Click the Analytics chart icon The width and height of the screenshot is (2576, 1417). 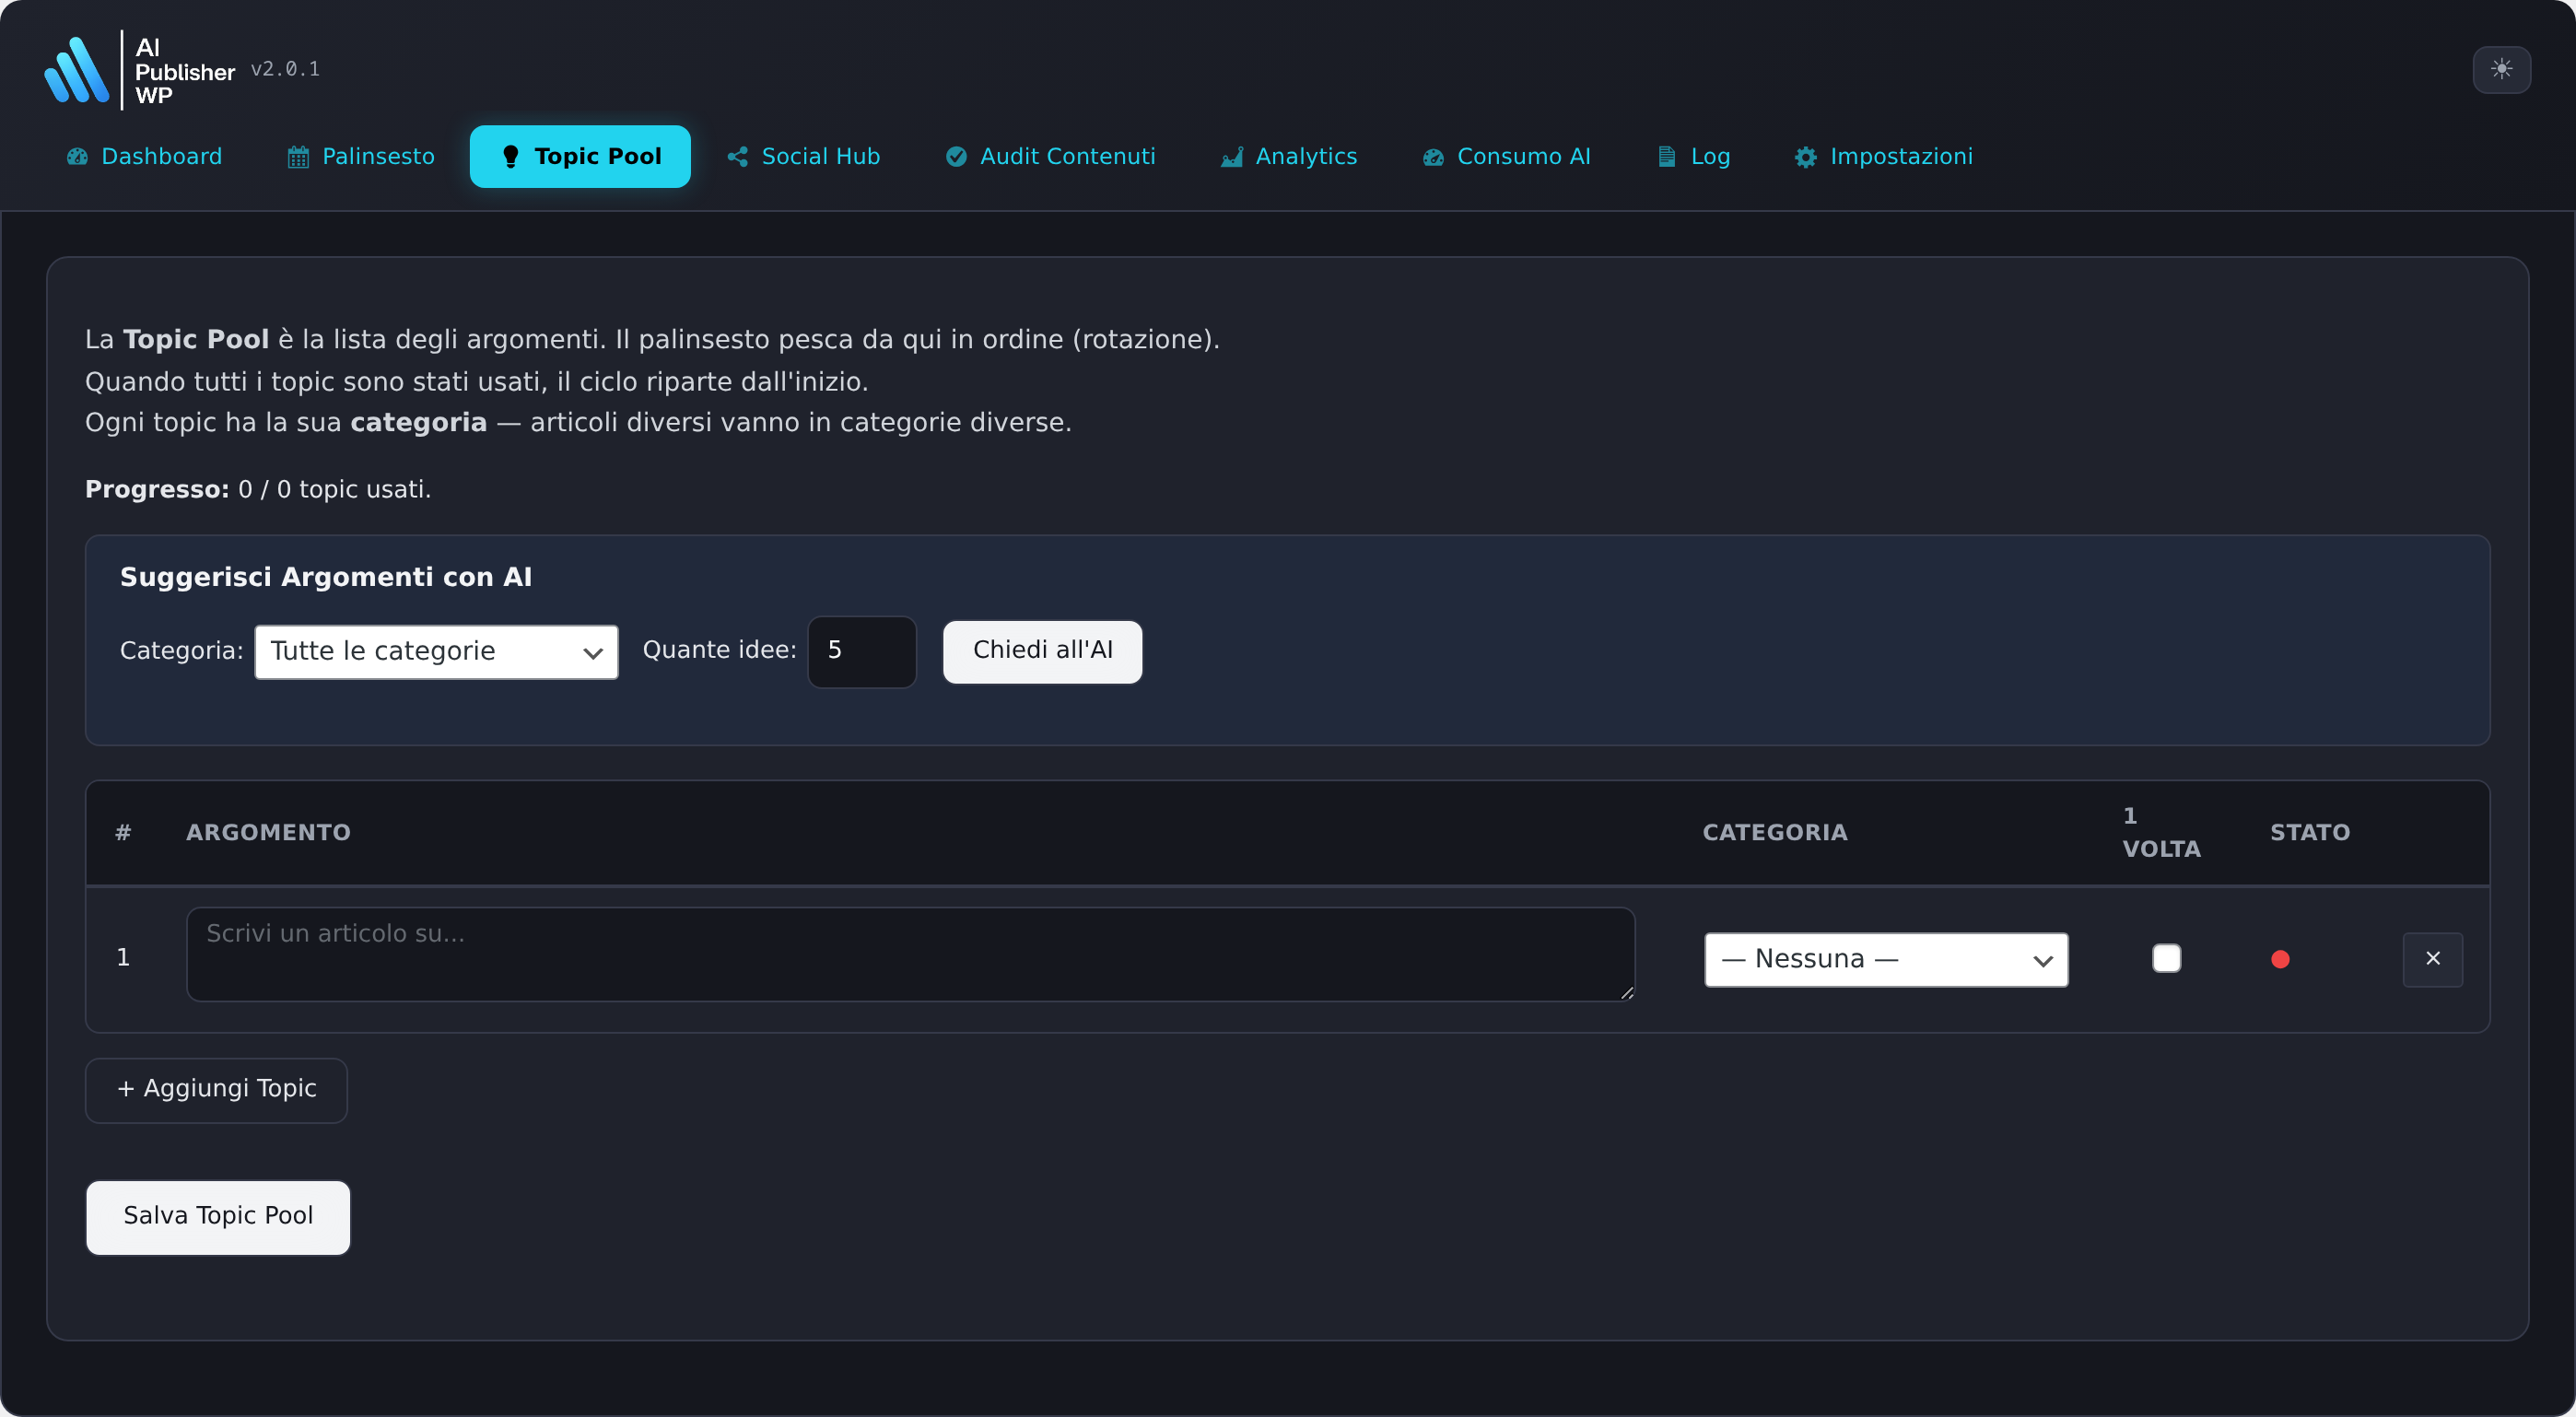[1231, 157]
